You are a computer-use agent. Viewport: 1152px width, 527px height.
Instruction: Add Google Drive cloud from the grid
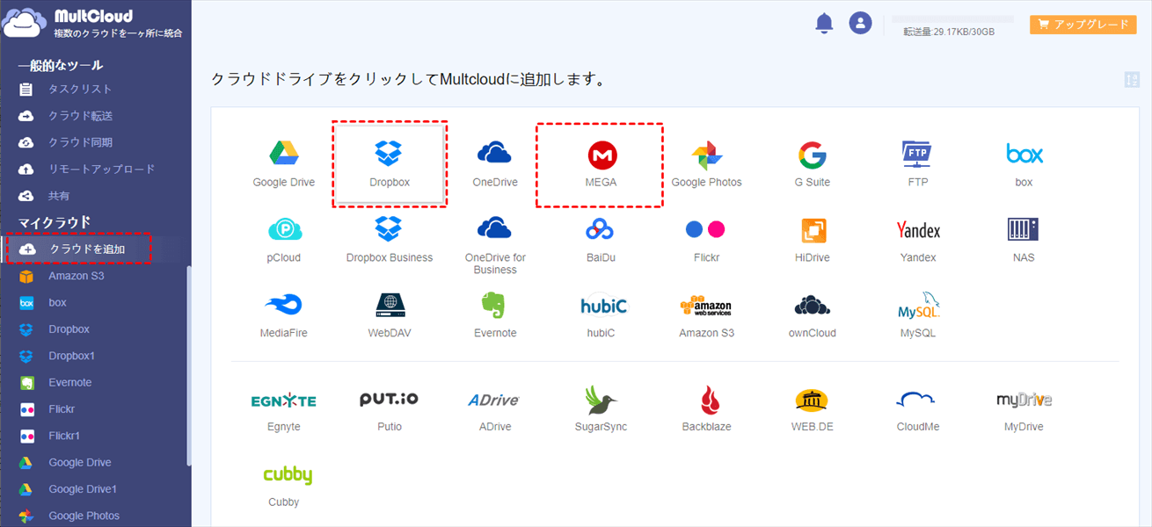click(283, 164)
